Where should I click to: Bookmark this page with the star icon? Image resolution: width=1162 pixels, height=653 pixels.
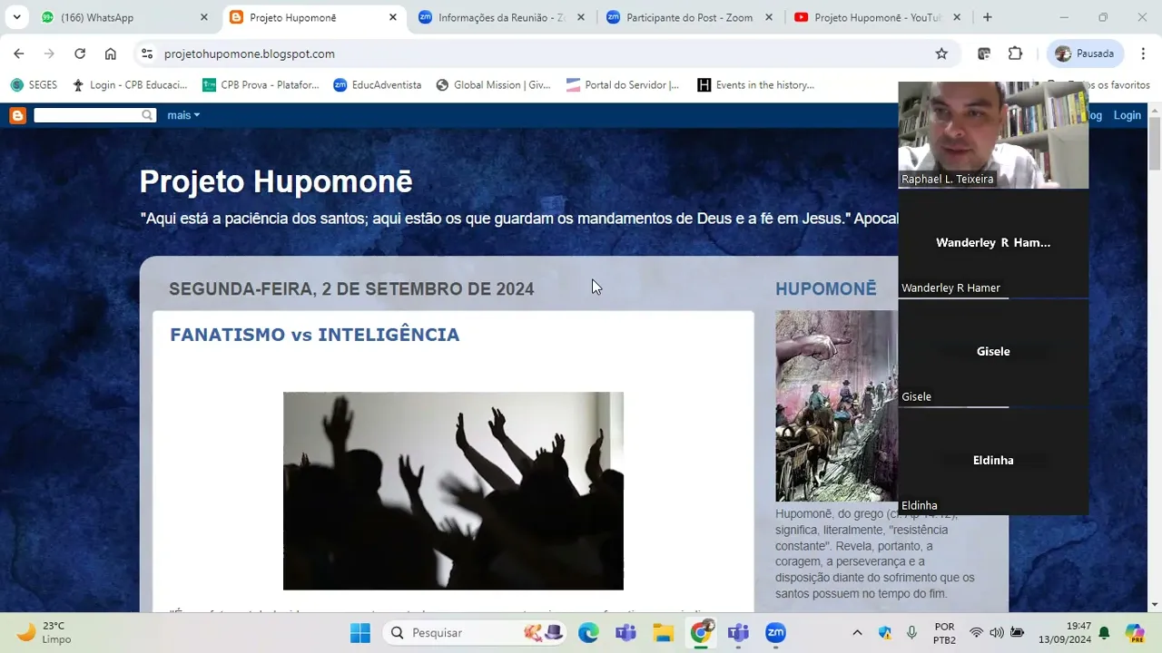[941, 54]
